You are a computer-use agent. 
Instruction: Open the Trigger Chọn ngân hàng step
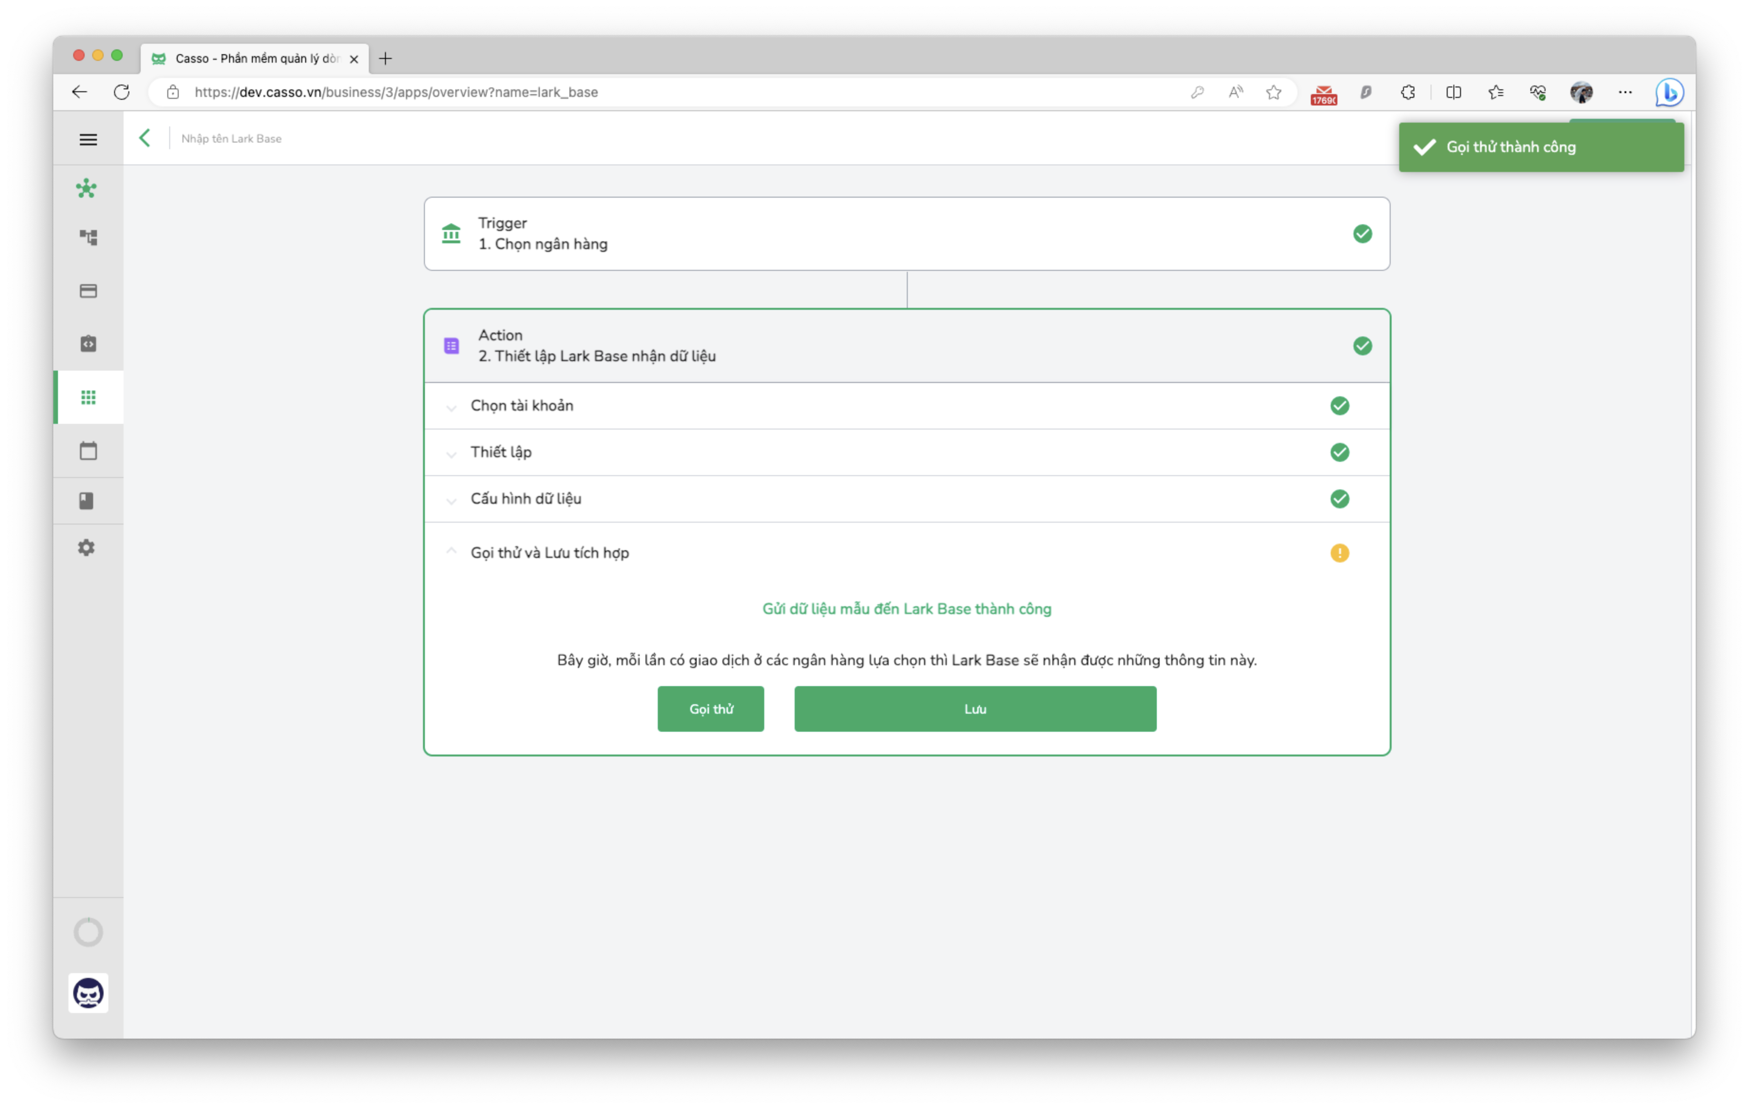(x=906, y=234)
